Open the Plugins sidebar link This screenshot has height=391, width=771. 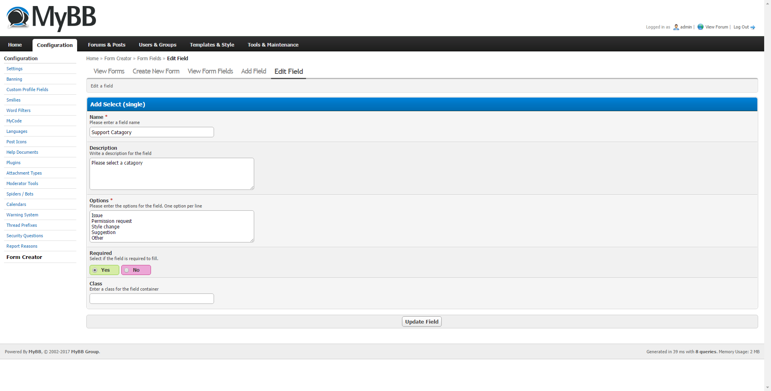click(x=13, y=163)
